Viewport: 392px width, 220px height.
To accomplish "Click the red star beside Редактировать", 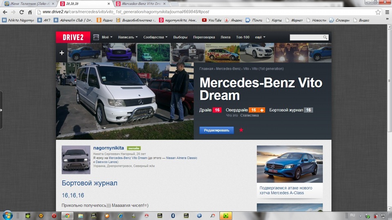I will 241,130.
